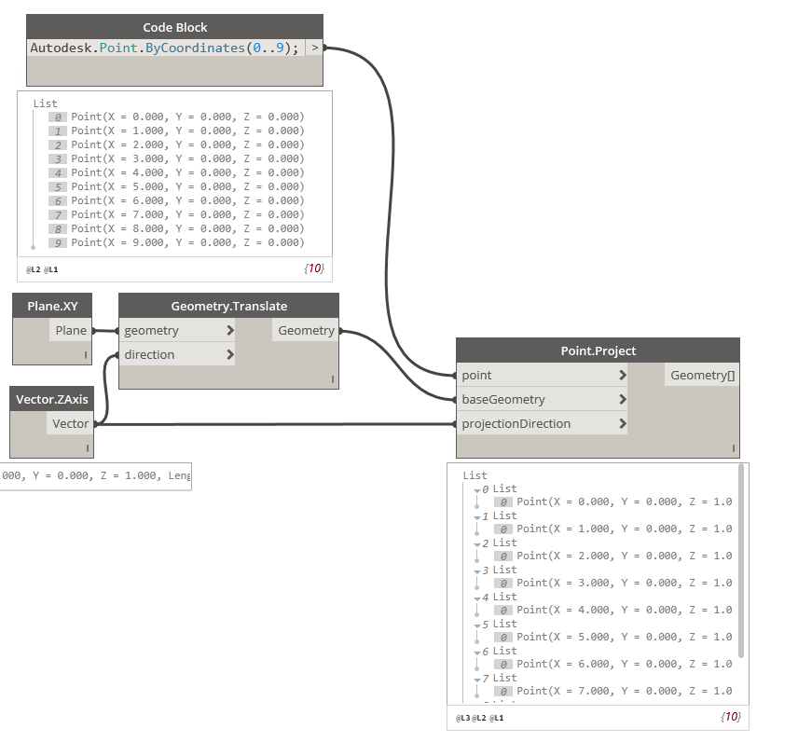The width and height of the screenshot is (798, 742).
Task: Click the lacing indicator on Point.Project node
Action: coord(736,447)
